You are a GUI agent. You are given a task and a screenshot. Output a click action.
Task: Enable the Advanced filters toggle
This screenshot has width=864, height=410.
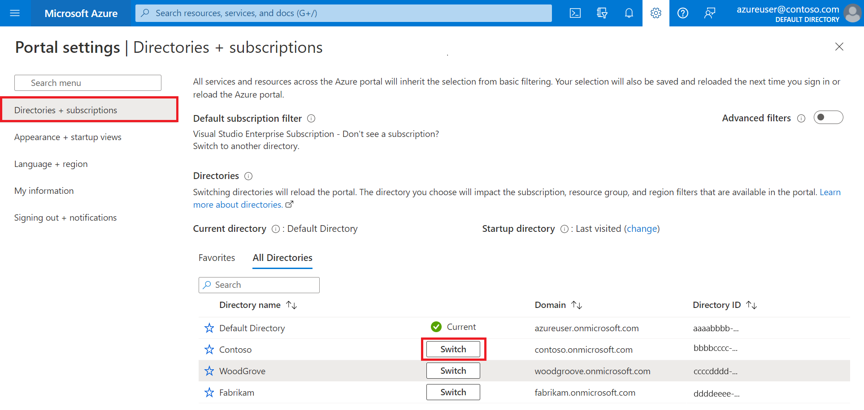point(828,117)
